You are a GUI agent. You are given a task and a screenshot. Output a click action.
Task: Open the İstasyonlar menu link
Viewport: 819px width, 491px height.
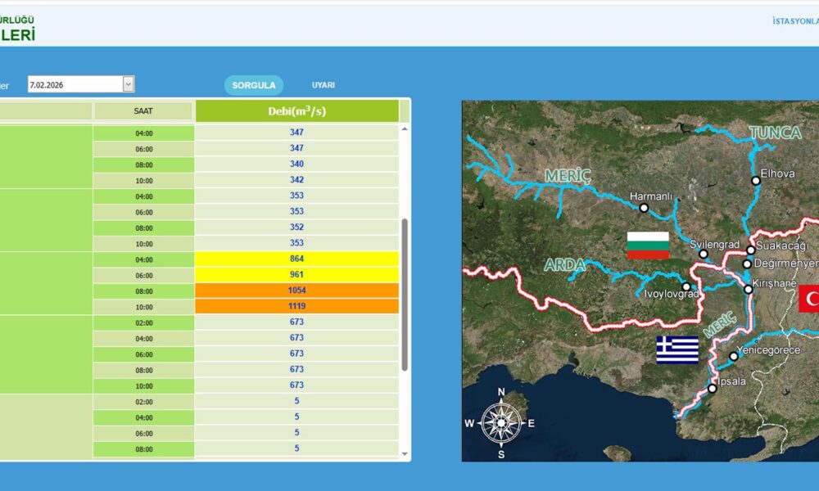click(794, 21)
